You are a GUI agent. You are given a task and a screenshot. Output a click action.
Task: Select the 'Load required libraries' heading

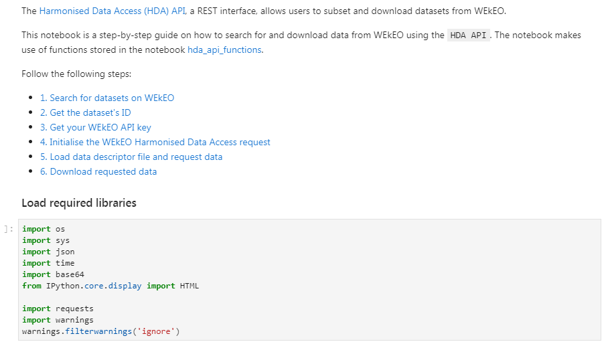click(79, 203)
